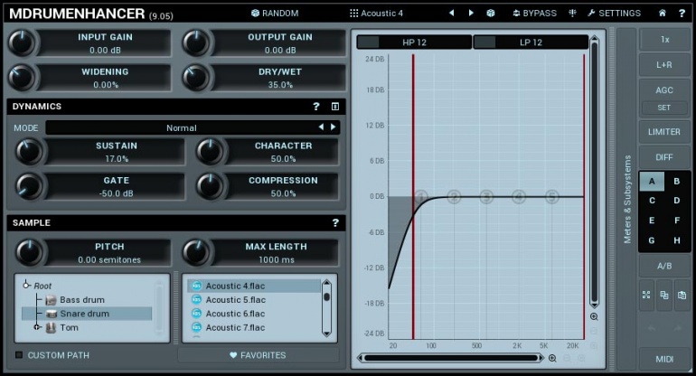Open help for the Dynamics section
Viewport: 696px width, 376px height.
coord(316,107)
